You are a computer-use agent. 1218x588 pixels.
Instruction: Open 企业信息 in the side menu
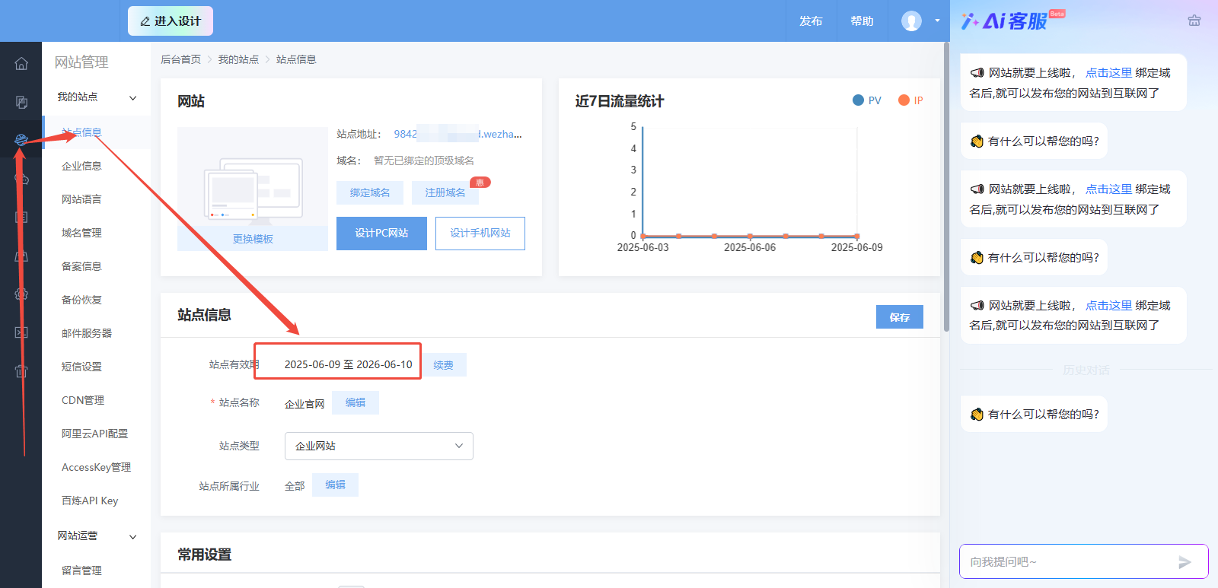point(81,166)
